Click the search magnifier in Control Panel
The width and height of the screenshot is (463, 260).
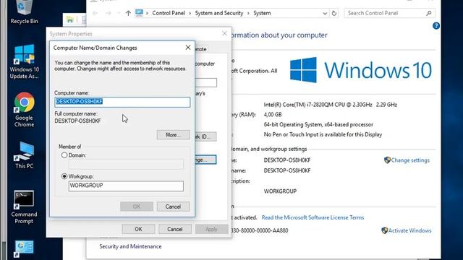(429, 13)
